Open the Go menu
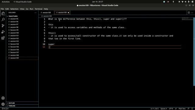 point(27,9)
